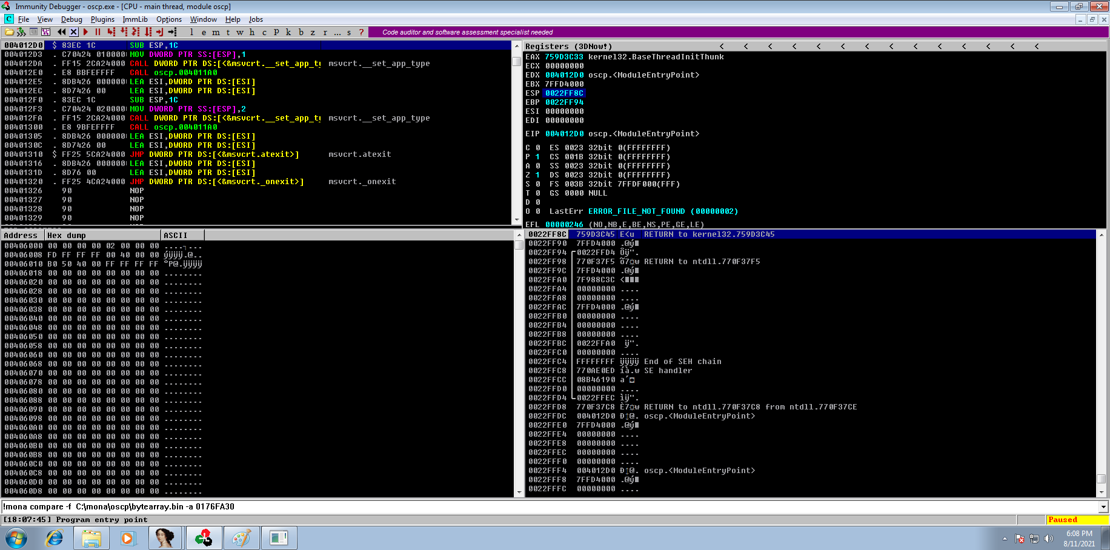
Task: Show windows list with 'w' icon
Action: 240,32
